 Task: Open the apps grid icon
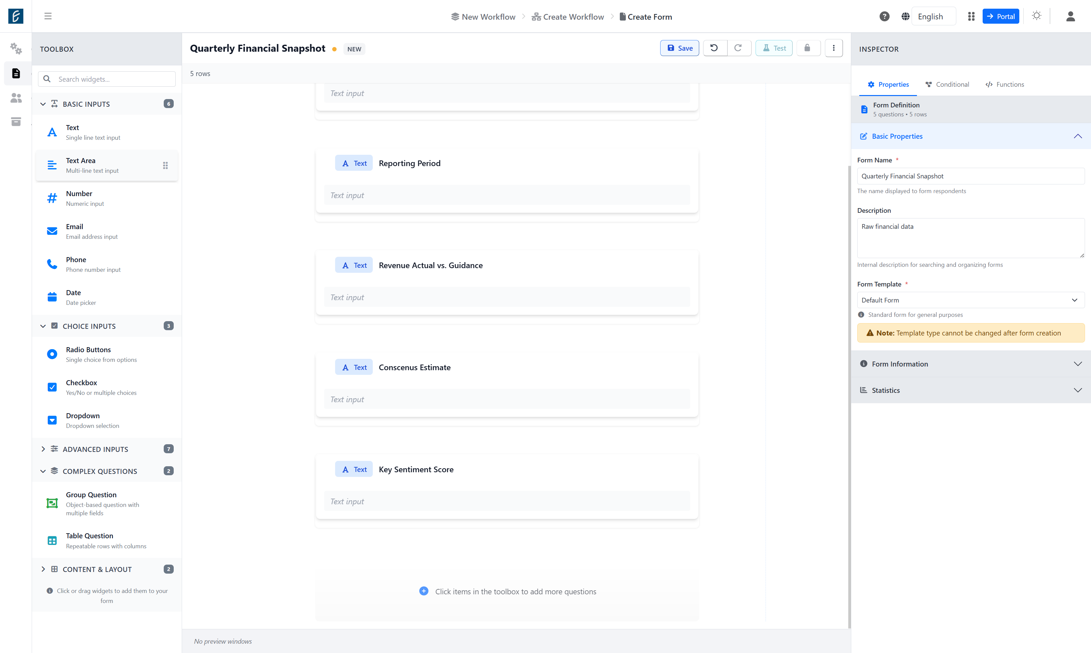[x=971, y=16]
